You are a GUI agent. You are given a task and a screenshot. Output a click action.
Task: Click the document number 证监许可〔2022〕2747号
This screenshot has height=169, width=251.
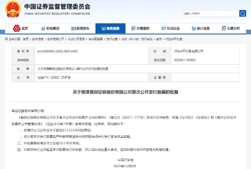tap(54, 77)
